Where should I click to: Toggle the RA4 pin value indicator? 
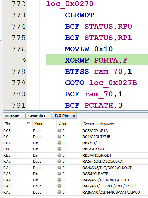59,168
